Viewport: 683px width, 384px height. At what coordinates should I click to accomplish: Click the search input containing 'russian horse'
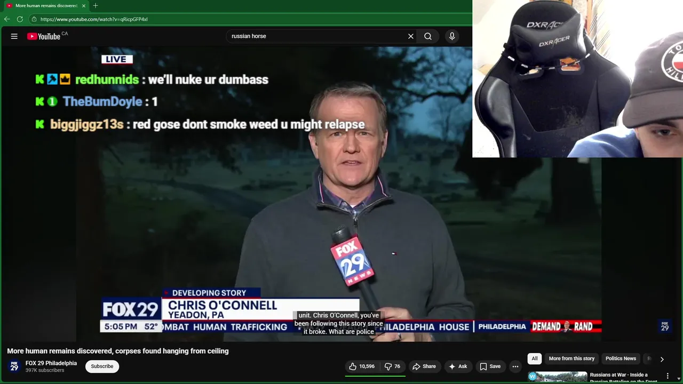coord(317,36)
